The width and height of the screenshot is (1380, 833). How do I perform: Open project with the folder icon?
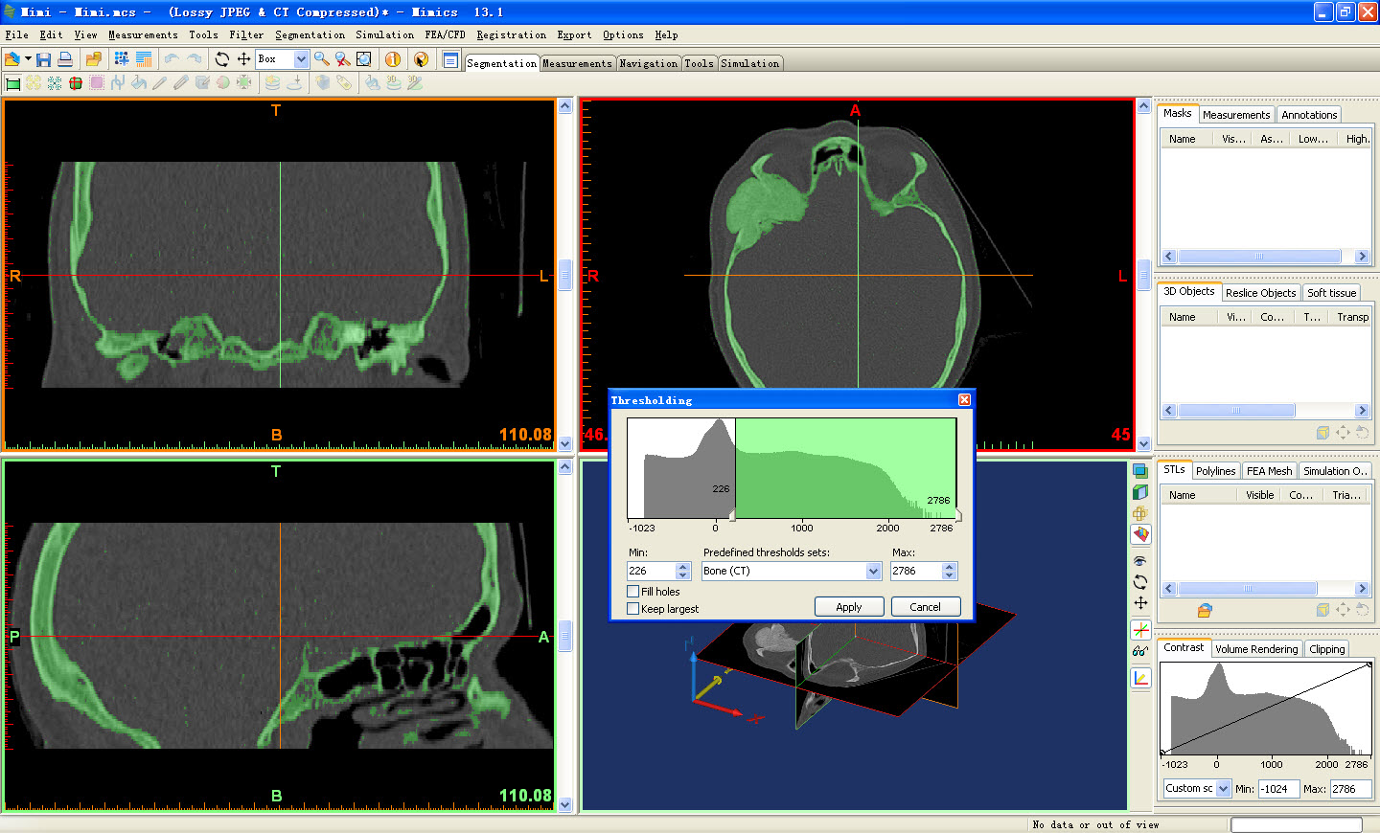tap(11, 58)
